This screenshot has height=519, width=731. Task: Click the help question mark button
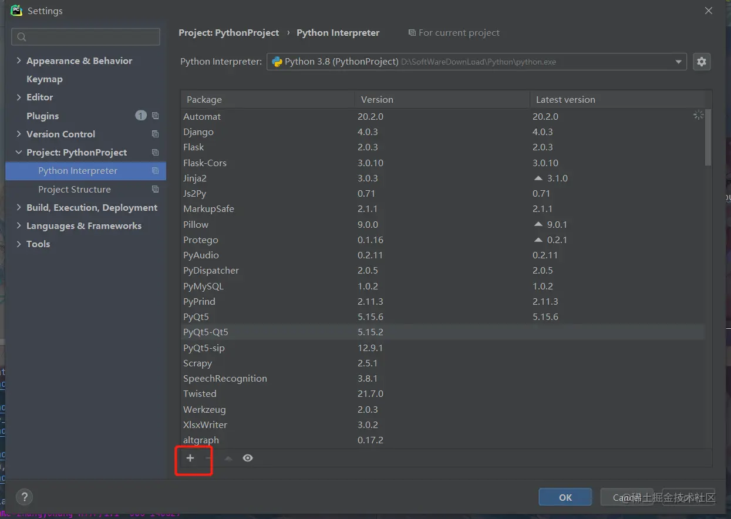(x=24, y=497)
